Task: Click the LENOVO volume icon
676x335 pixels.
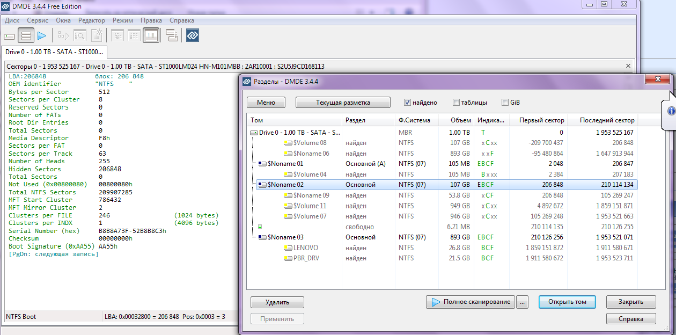Action: (288, 248)
